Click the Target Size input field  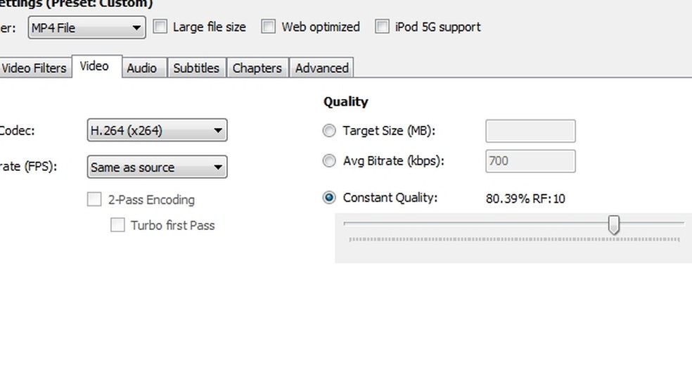point(530,131)
